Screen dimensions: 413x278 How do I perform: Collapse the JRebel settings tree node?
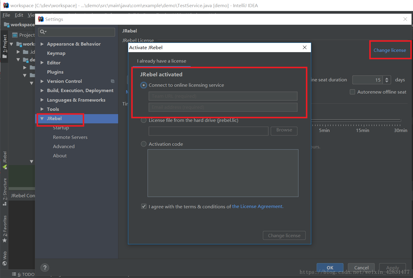tap(42, 118)
